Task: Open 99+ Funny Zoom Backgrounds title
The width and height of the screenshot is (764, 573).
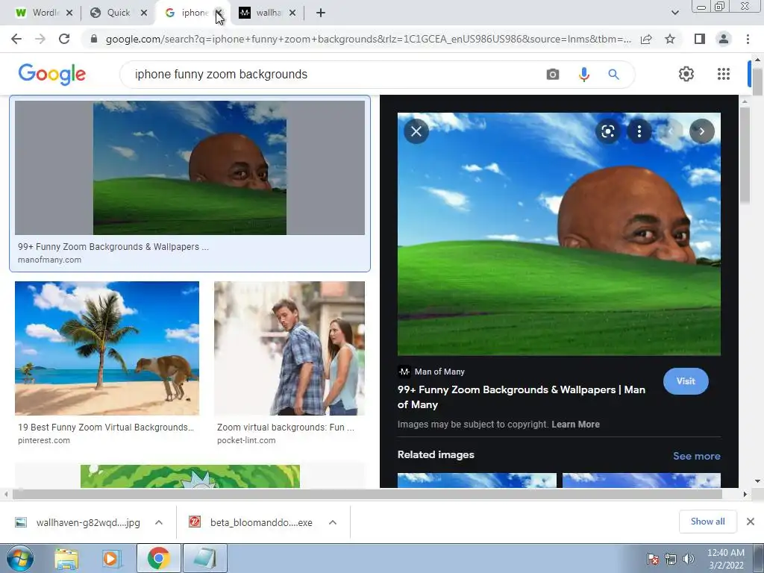Action: [x=522, y=397]
